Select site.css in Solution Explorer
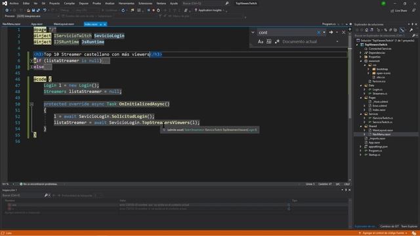The height and width of the screenshot is (236, 420). (381, 77)
